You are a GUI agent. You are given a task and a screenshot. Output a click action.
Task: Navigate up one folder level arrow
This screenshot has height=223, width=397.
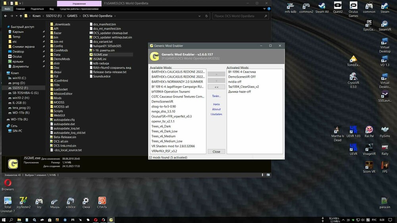coord(21,16)
